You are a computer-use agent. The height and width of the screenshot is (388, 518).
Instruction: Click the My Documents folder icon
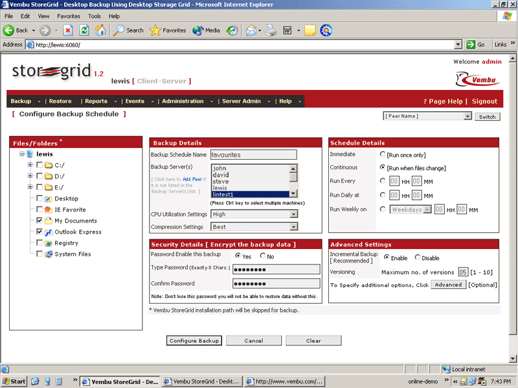[48, 221]
